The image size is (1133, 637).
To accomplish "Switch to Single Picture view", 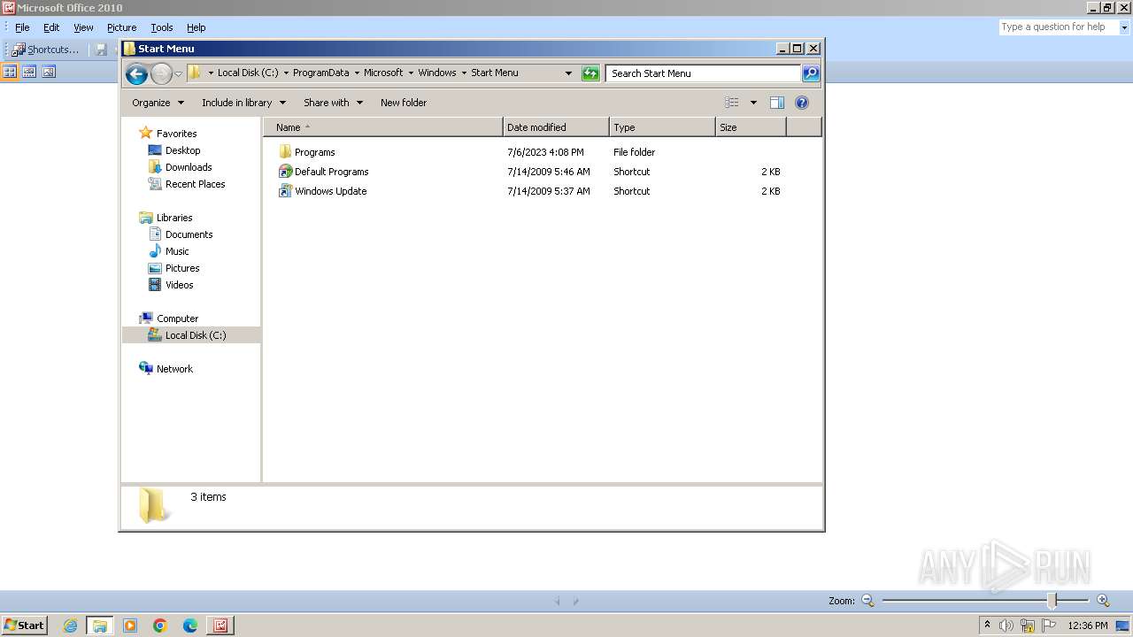I will [x=48, y=72].
